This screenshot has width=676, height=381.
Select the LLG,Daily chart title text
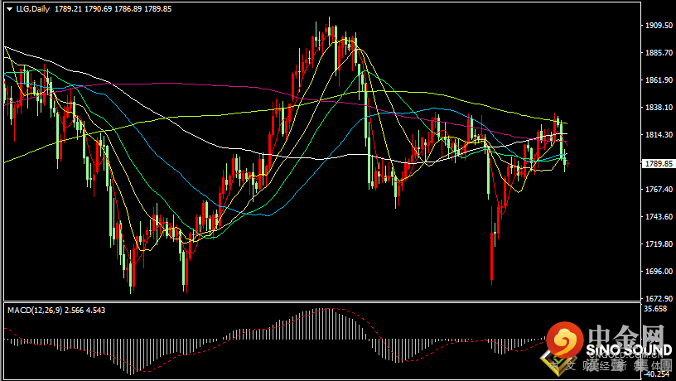[33, 8]
